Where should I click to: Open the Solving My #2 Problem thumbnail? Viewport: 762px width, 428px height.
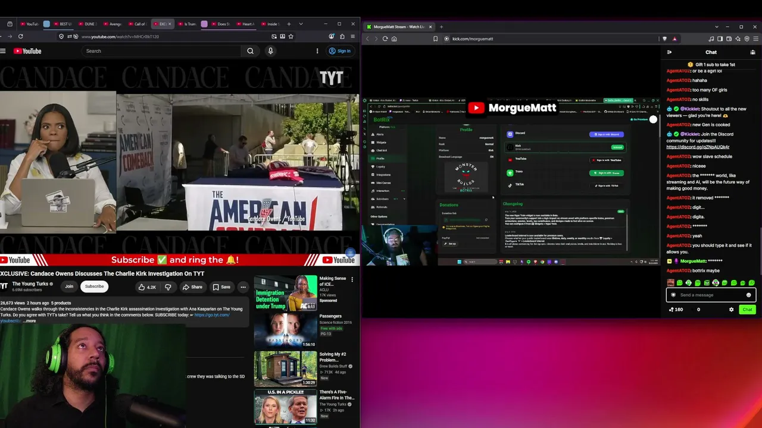click(x=286, y=369)
